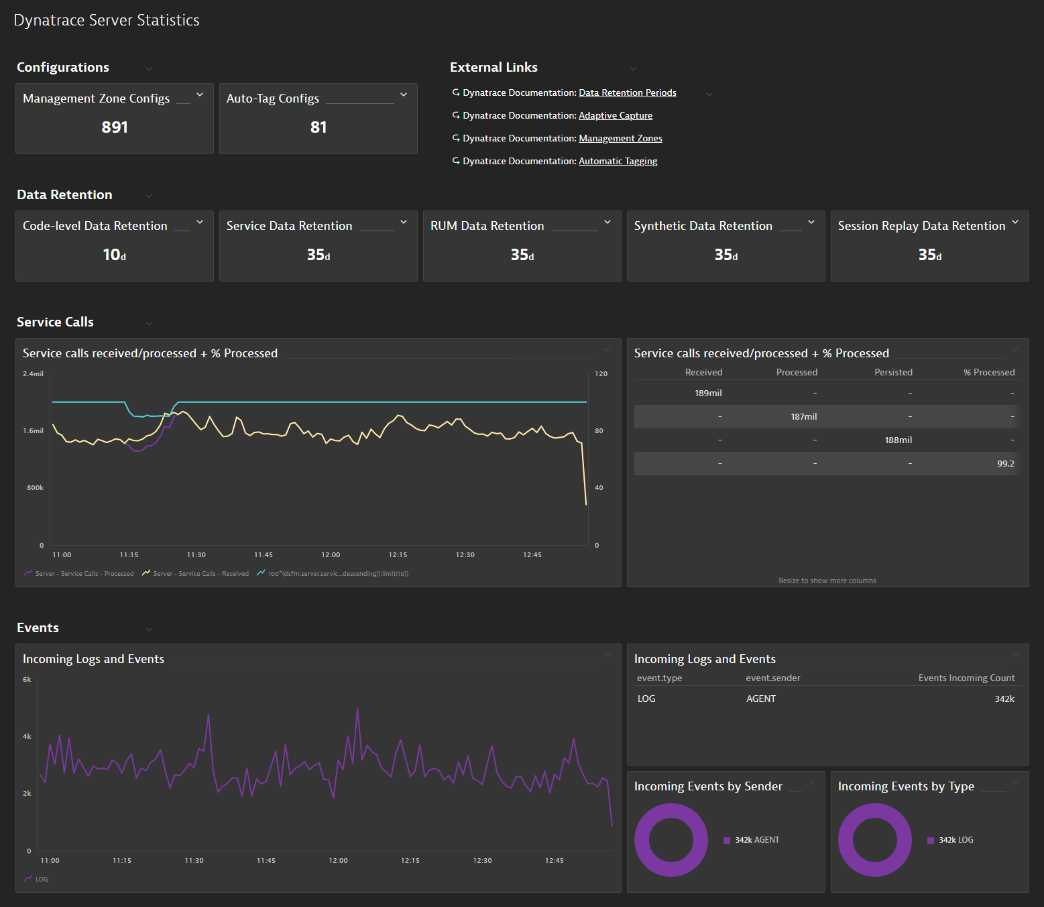
Task: Open Automatic Tagging documentation link
Action: click(x=618, y=162)
